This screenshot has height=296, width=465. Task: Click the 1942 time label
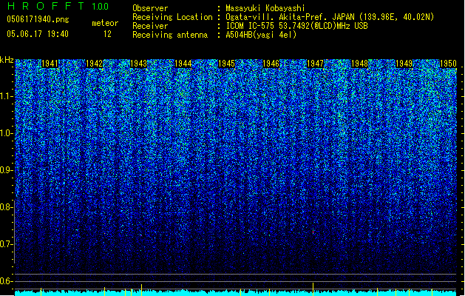pyautogui.click(x=94, y=64)
